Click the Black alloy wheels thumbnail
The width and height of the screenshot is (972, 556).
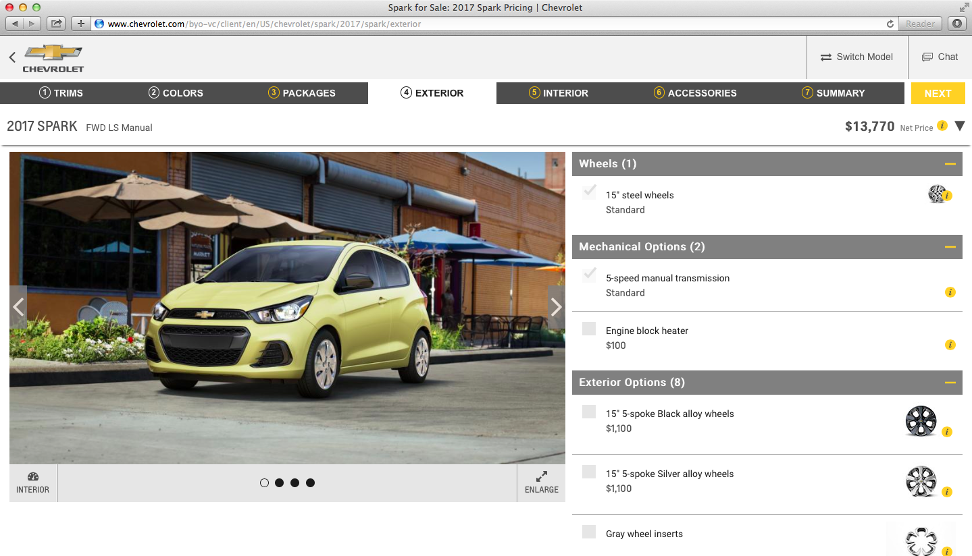point(921,421)
